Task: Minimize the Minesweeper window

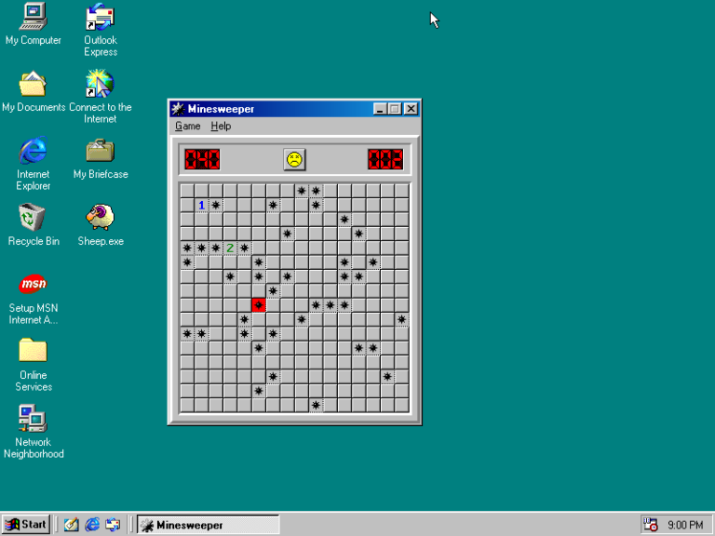Action: tap(380, 109)
